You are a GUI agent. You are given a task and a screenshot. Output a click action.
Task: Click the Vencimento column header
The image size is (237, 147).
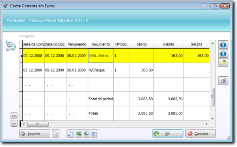point(77,44)
